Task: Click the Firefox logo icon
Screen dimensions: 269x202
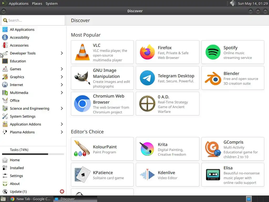Action: pyautogui.click(x=147, y=52)
